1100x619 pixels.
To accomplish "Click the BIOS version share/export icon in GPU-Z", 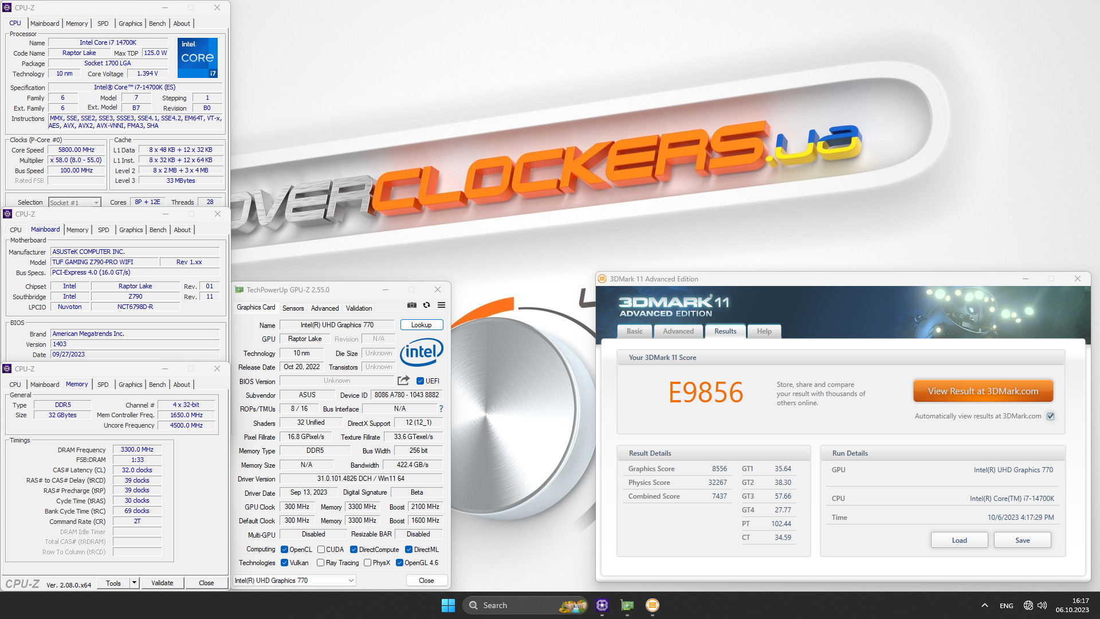I will coord(403,381).
